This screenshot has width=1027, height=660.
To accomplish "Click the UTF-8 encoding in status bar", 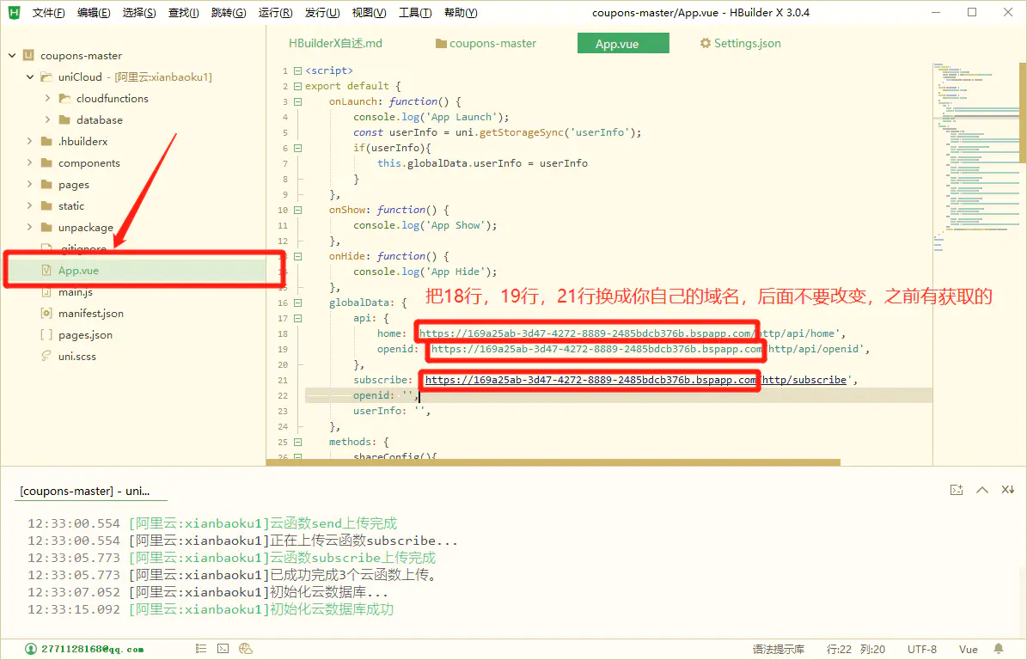I will pyautogui.click(x=921, y=649).
